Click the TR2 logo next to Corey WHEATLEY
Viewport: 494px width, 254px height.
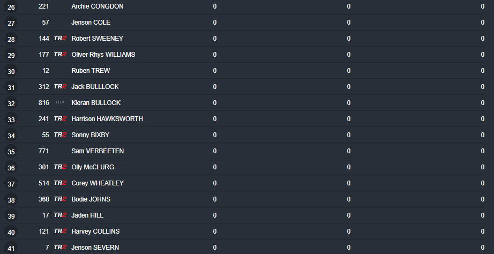(x=60, y=183)
